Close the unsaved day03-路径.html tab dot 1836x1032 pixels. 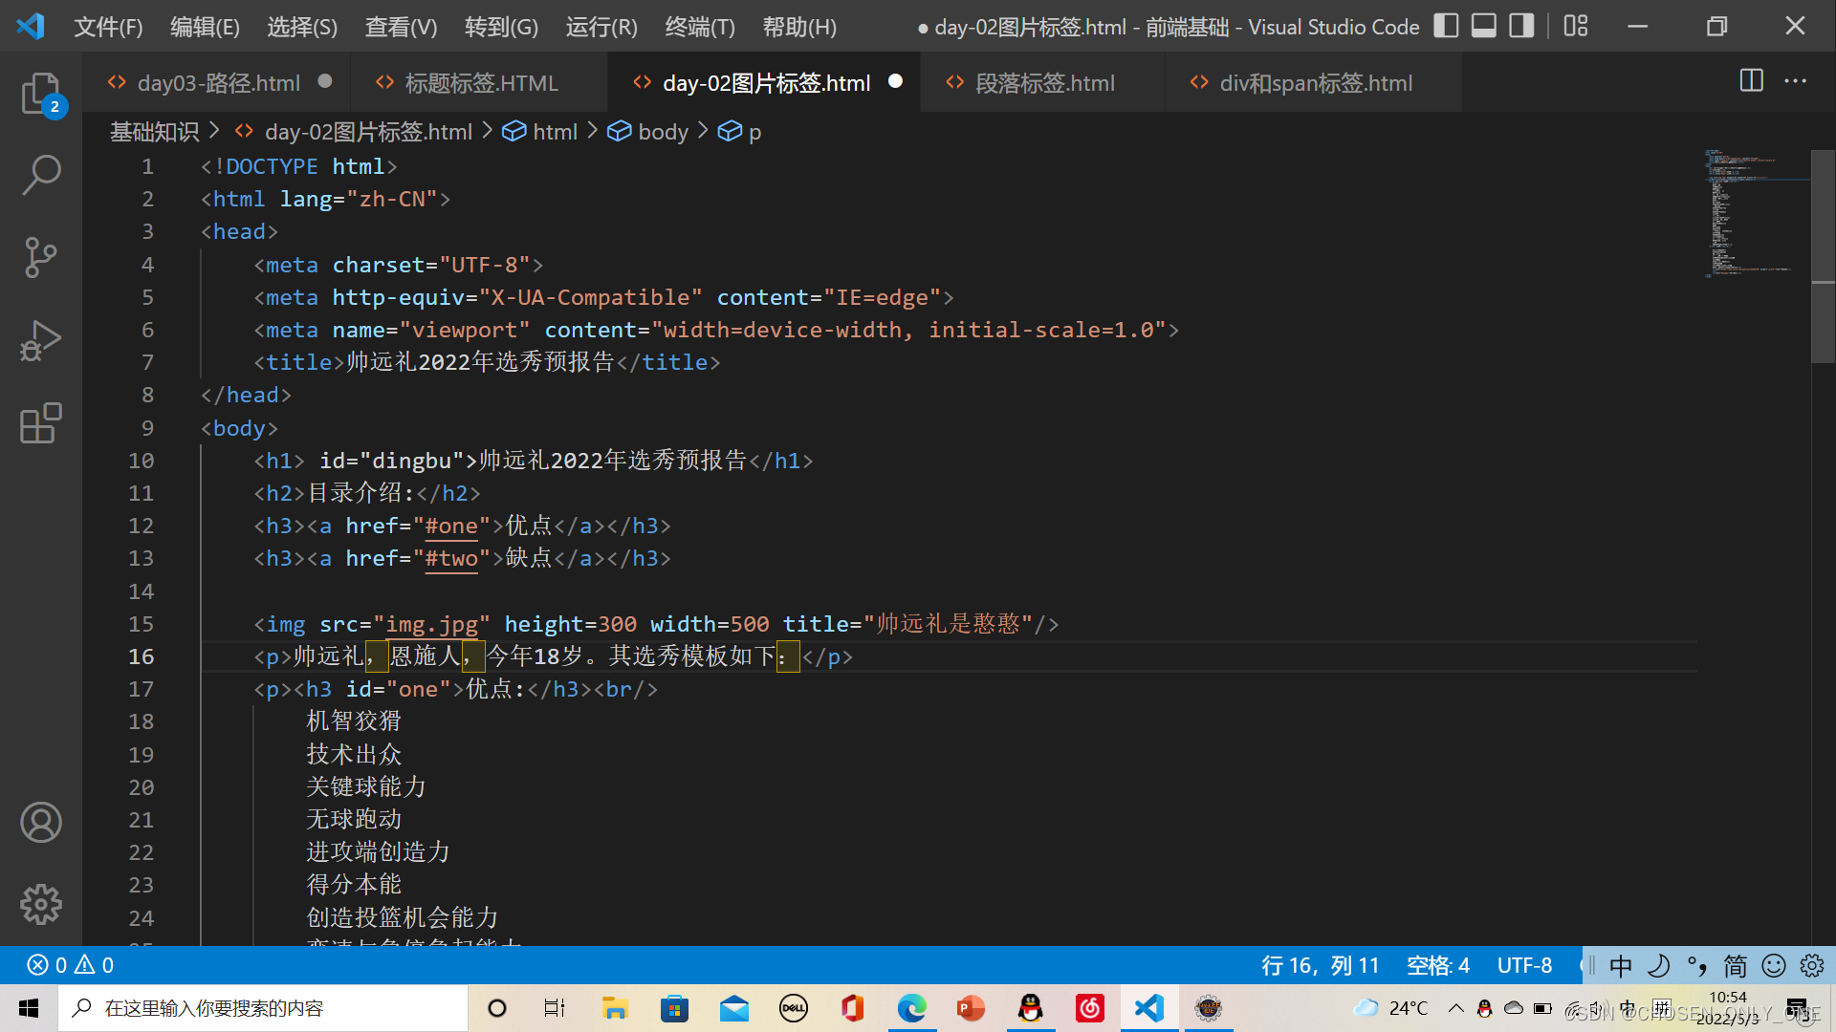pos(325,81)
